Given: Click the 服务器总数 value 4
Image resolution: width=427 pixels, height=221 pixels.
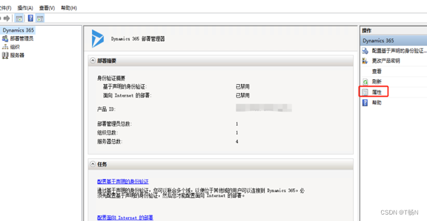Looking at the screenshot, I should [x=237, y=141].
